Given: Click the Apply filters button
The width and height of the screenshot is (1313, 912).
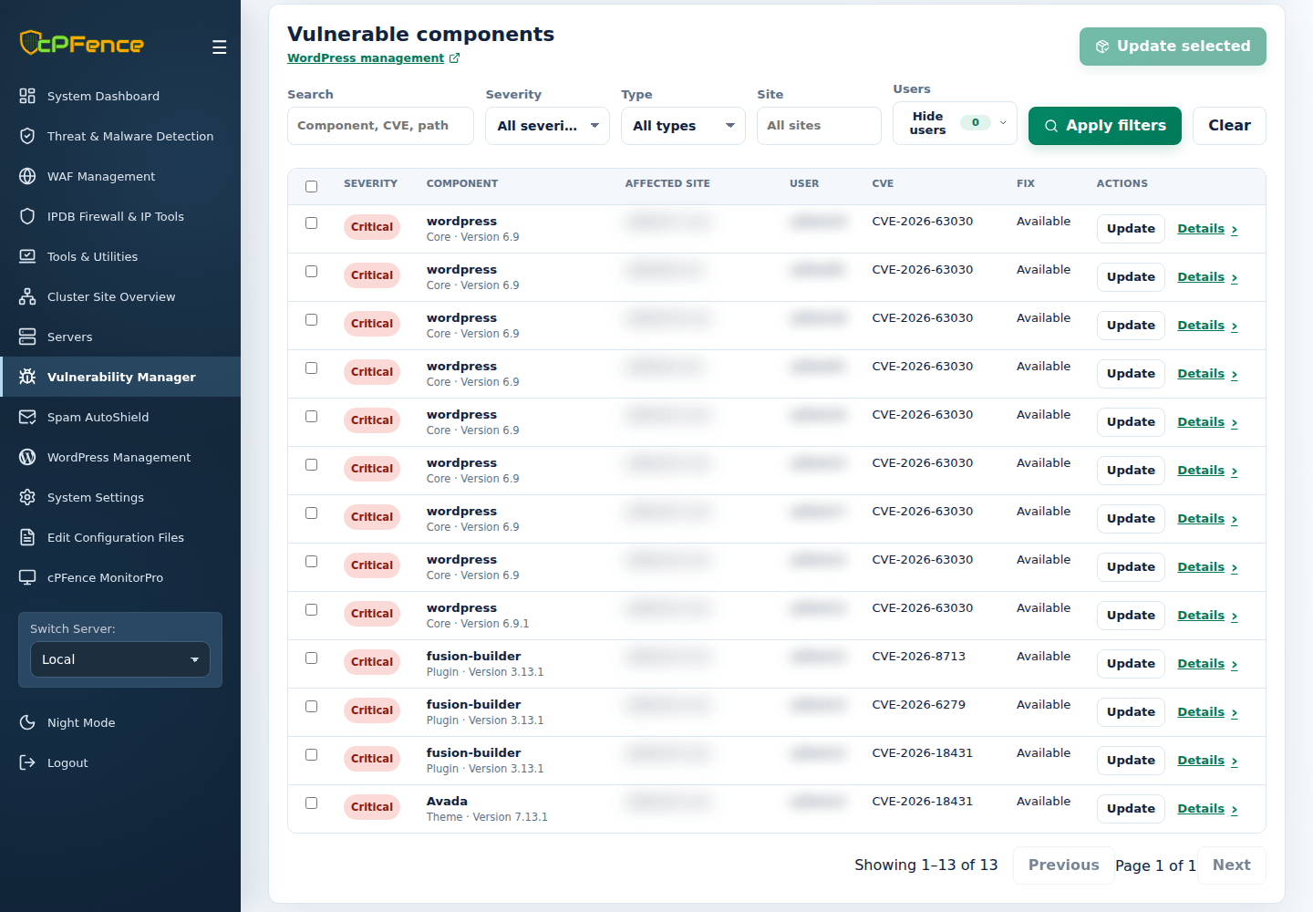Looking at the screenshot, I should [1105, 126].
